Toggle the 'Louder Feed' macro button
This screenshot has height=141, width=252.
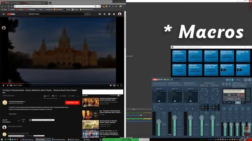coord(211,70)
